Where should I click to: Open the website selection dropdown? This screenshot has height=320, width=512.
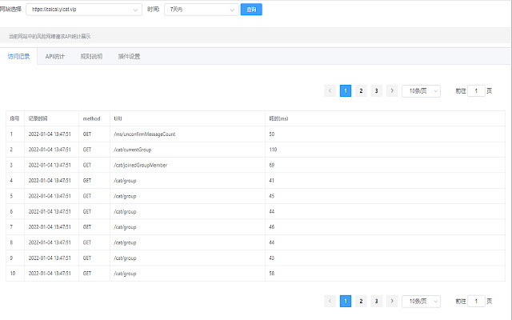(x=84, y=10)
